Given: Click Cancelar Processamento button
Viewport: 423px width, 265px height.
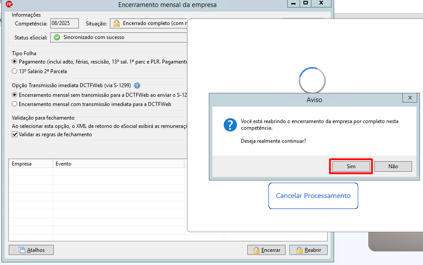Looking at the screenshot, I should click(313, 196).
